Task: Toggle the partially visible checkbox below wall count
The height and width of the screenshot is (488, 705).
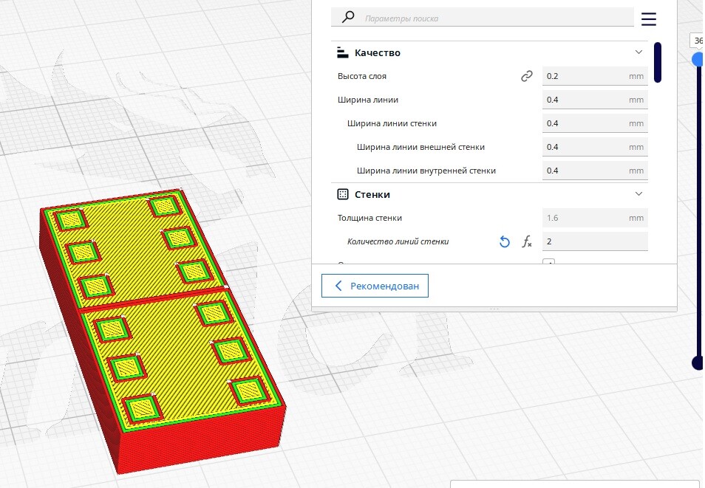Action: pos(548,261)
